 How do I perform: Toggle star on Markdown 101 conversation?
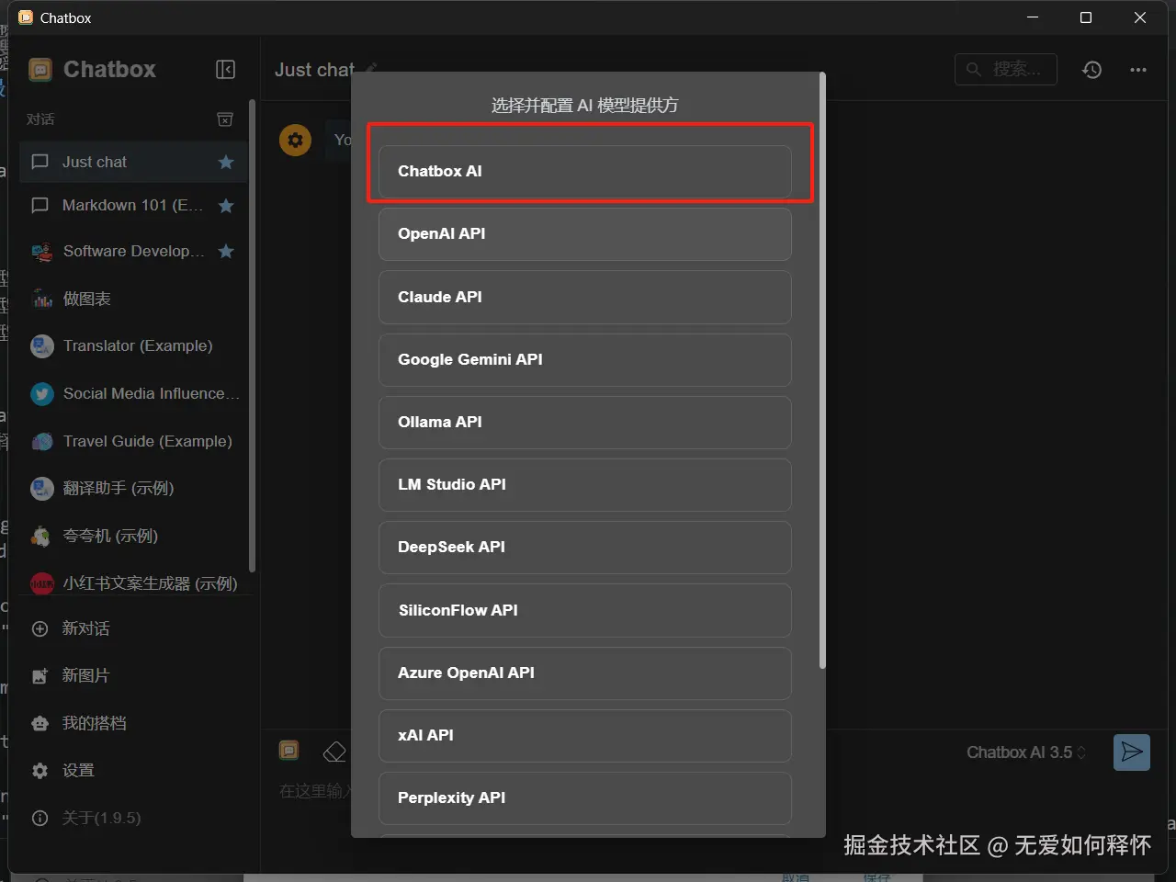click(x=226, y=206)
